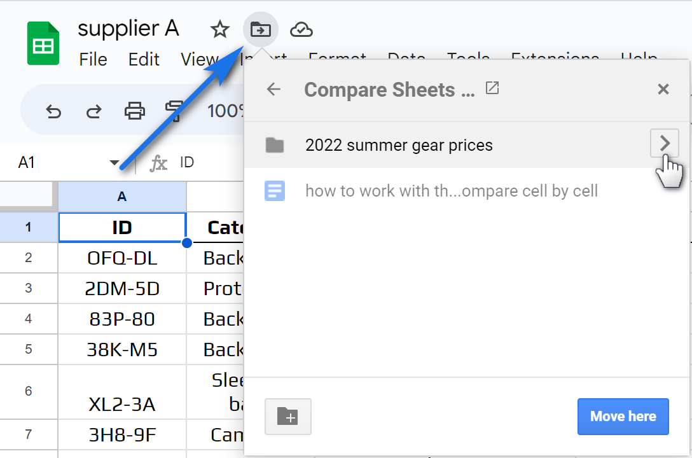Go back to the parent folder
Image resolution: width=692 pixels, height=458 pixels.
[273, 90]
